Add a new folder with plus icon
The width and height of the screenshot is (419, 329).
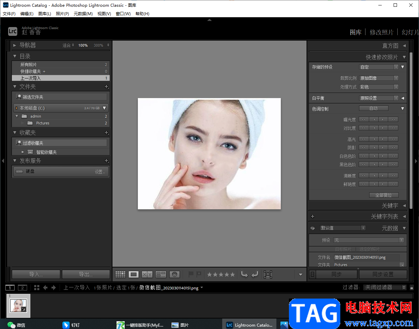click(106, 87)
